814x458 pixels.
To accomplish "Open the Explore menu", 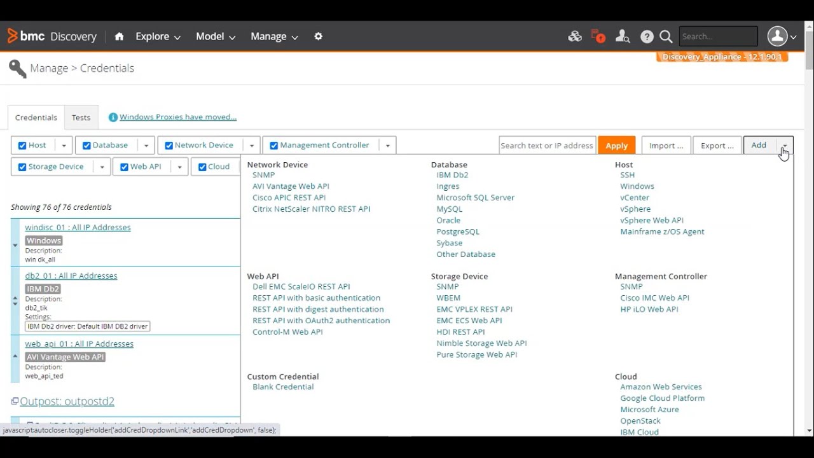I will click(x=158, y=36).
